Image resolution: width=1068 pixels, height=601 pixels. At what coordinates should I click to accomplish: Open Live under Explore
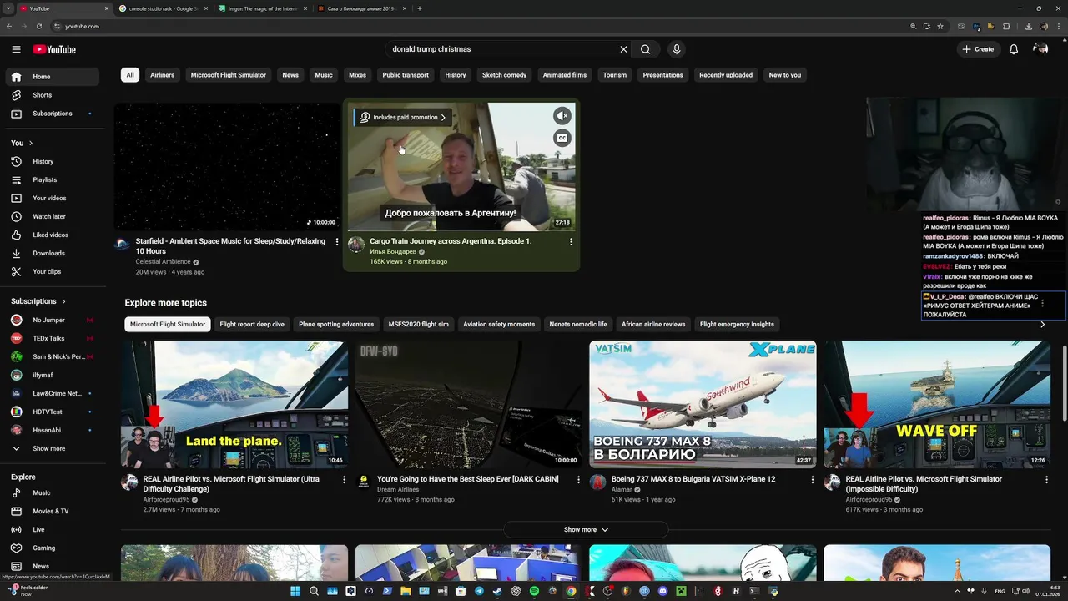pyautogui.click(x=52, y=530)
